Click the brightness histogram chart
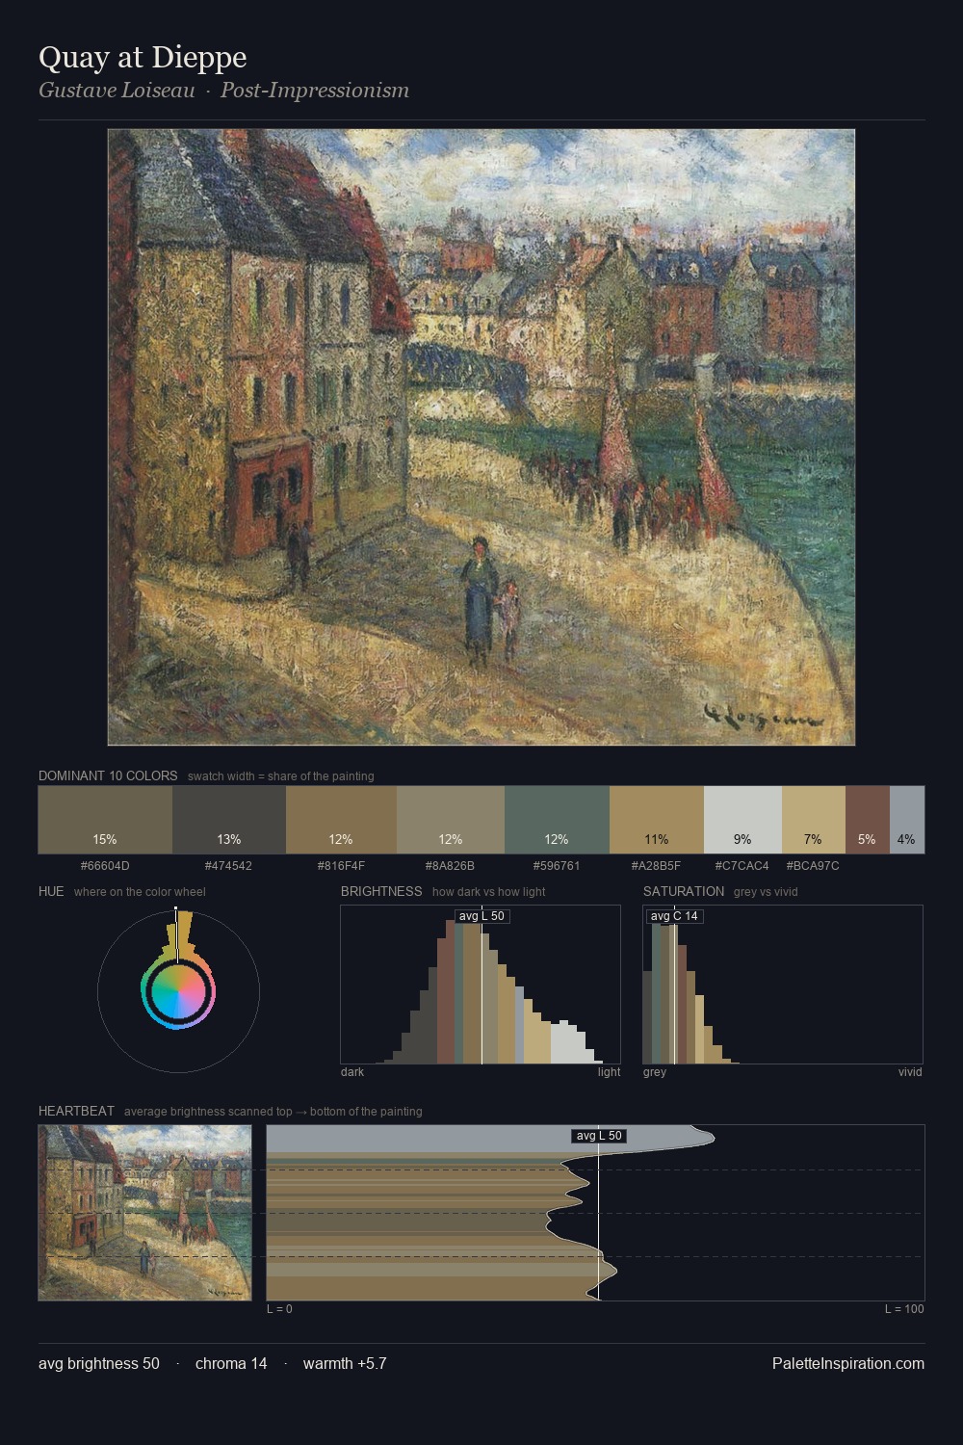Screen dimensions: 963x1445 [x=481, y=985]
